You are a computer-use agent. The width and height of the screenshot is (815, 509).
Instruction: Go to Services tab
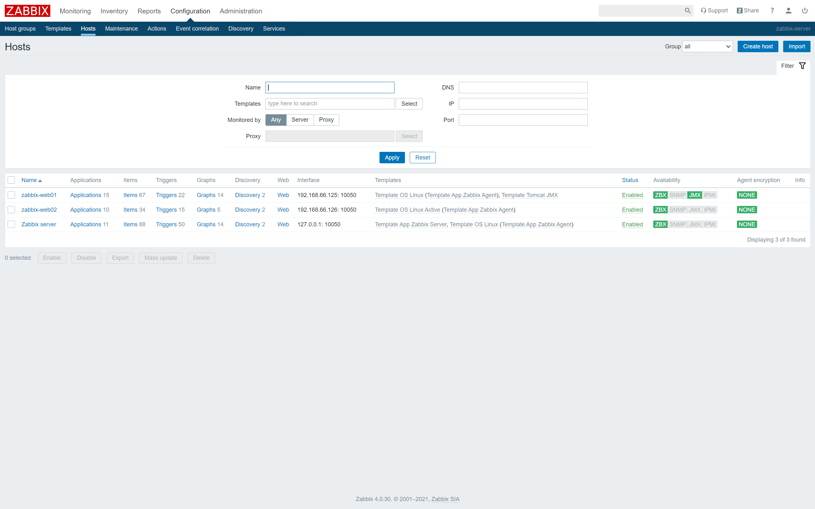coord(274,29)
